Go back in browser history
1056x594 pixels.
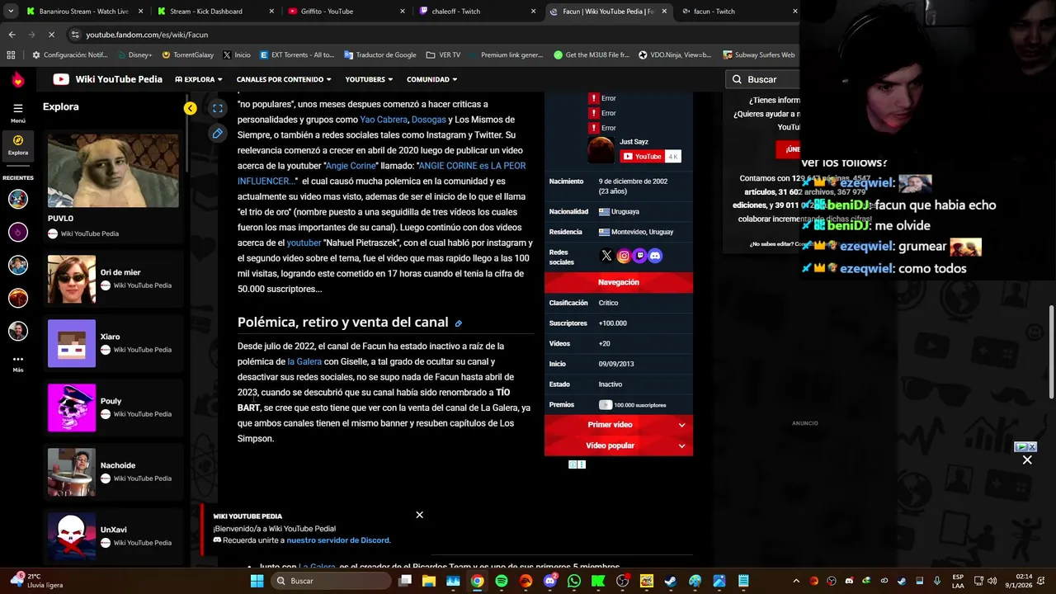(x=12, y=35)
